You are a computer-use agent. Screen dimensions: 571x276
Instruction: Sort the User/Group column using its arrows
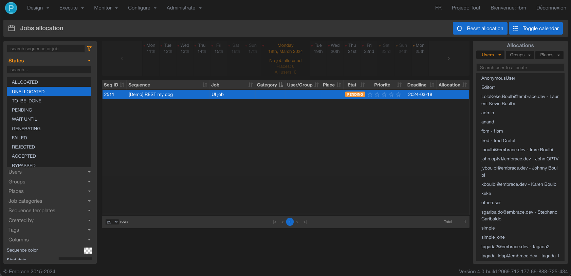[316, 85]
